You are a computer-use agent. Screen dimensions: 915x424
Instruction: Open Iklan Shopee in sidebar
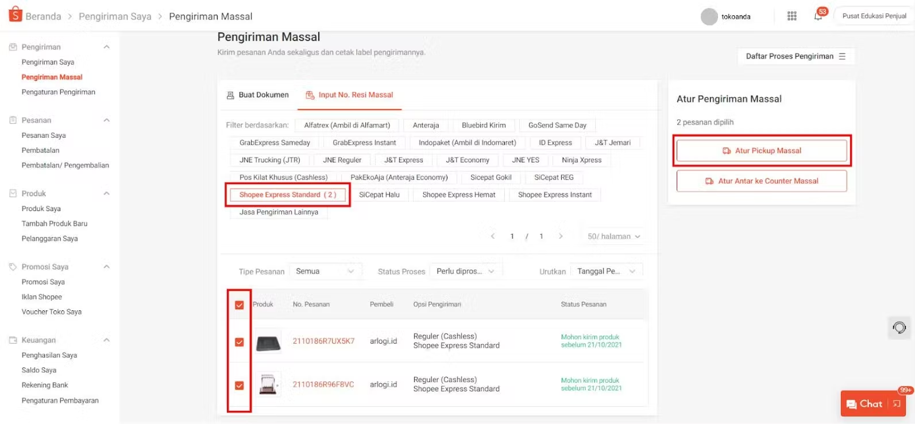pyautogui.click(x=42, y=297)
